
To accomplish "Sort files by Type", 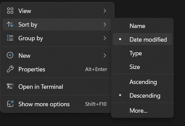I will [142, 53].
